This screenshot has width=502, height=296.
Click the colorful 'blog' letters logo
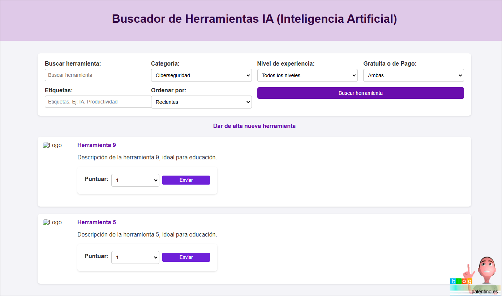pos(461,281)
